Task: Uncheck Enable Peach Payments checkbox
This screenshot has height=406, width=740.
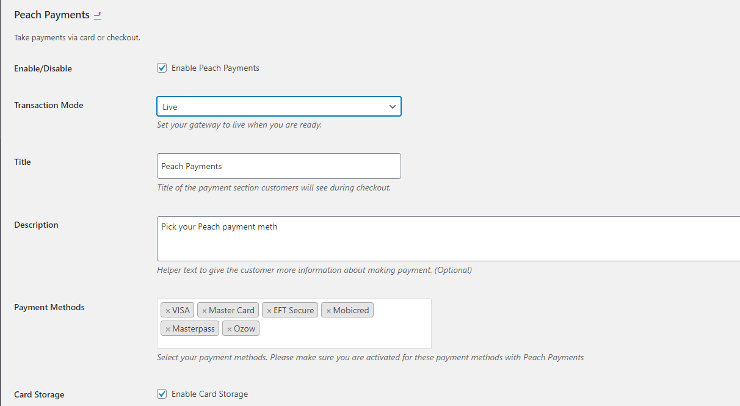Action: pyautogui.click(x=162, y=68)
